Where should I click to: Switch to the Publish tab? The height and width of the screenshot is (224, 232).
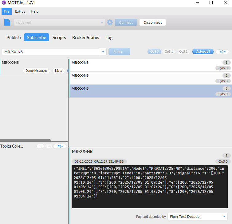(14, 37)
